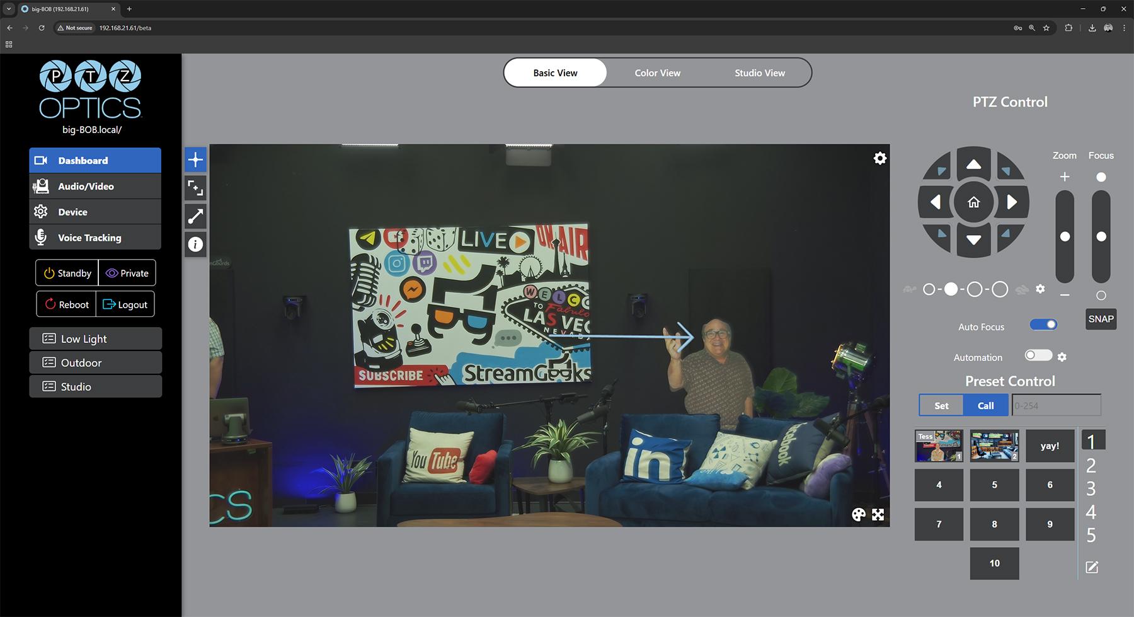Open the info icon beside the video

(195, 244)
